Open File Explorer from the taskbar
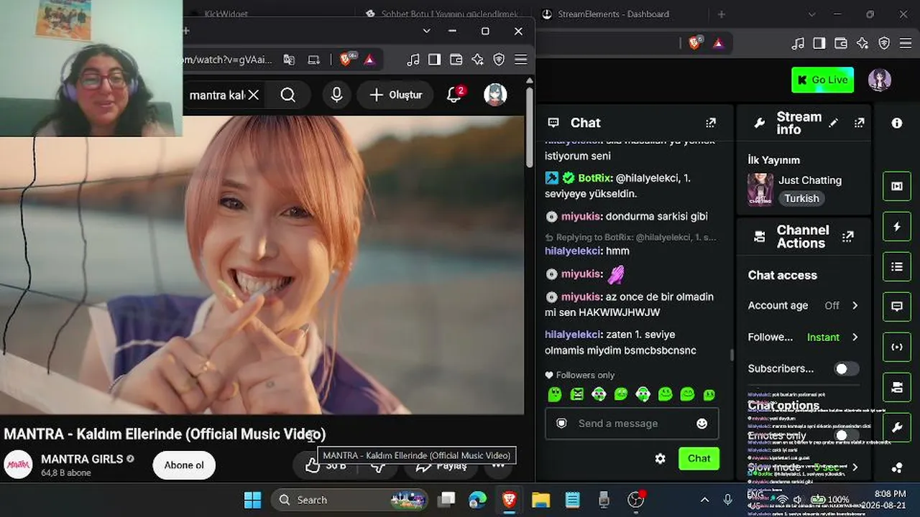This screenshot has width=920, height=517. [540, 500]
